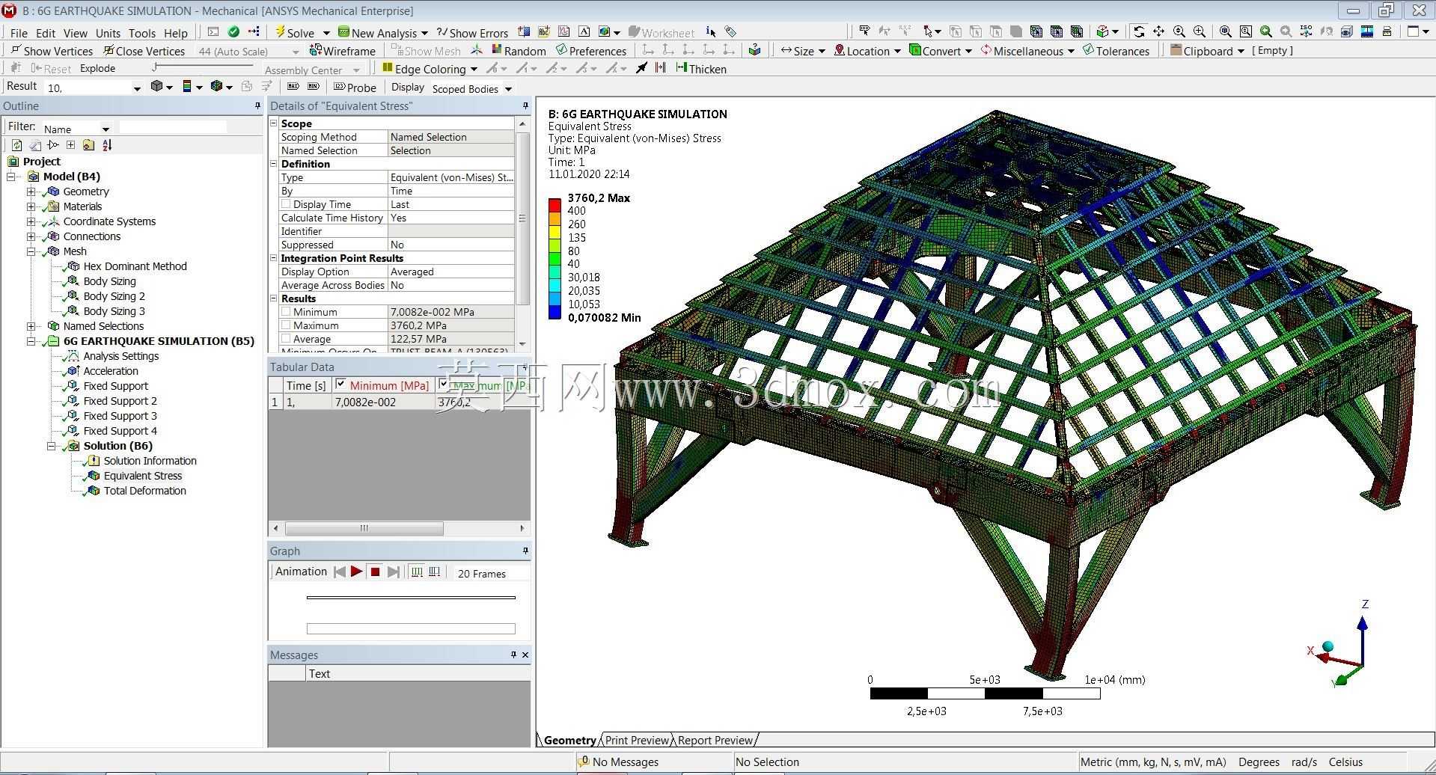Collapse the Mesh tree node
This screenshot has width=1436, height=775.
31,251
